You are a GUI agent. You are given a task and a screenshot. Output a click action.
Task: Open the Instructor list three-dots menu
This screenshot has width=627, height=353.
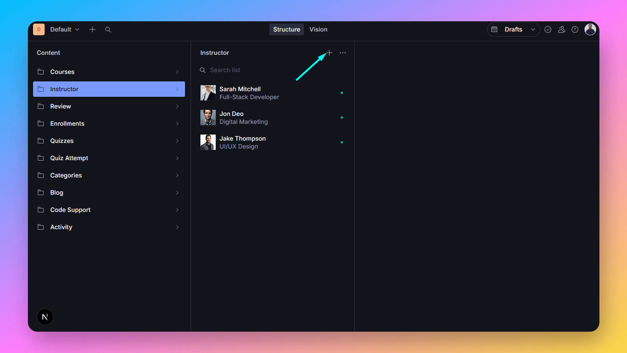343,53
